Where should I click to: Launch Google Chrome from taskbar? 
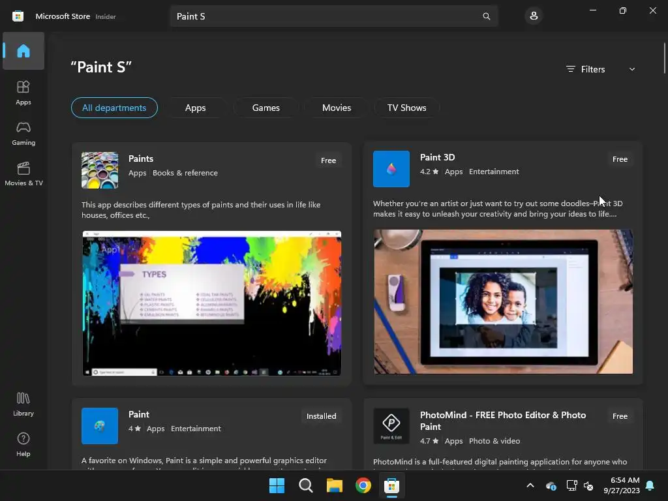pos(363,485)
